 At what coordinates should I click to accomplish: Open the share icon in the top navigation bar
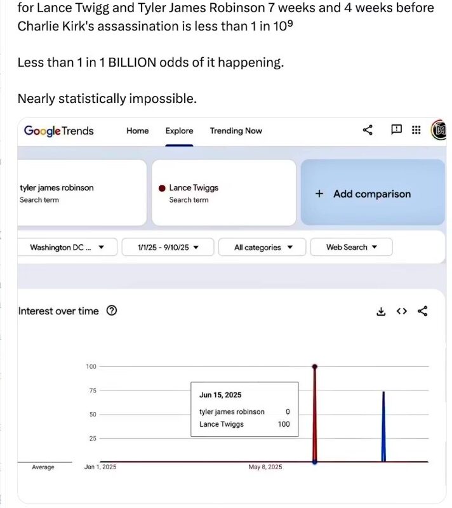[x=367, y=130]
